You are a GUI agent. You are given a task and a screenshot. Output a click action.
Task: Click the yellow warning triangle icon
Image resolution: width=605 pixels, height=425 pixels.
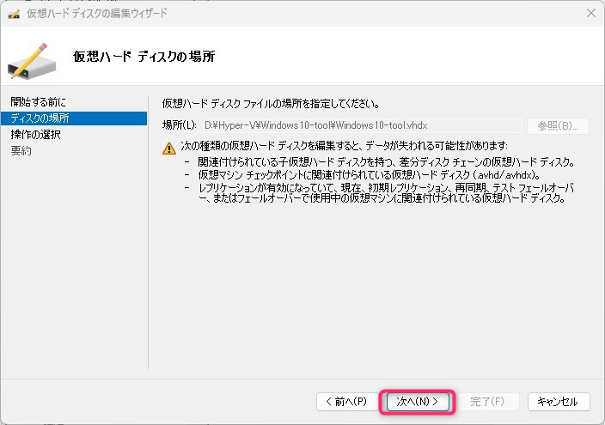(169, 147)
